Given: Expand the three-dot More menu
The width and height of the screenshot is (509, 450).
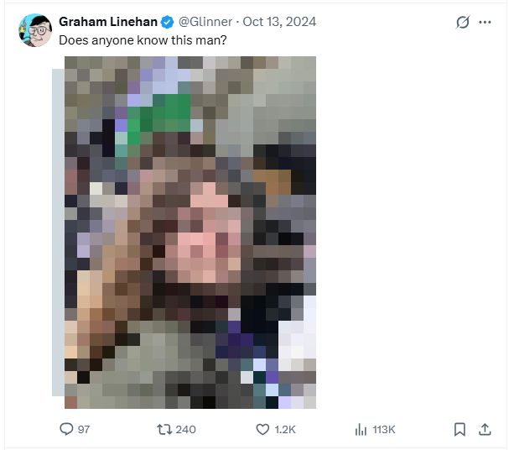Looking at the screenshot, I should click(x=485, y=23).
